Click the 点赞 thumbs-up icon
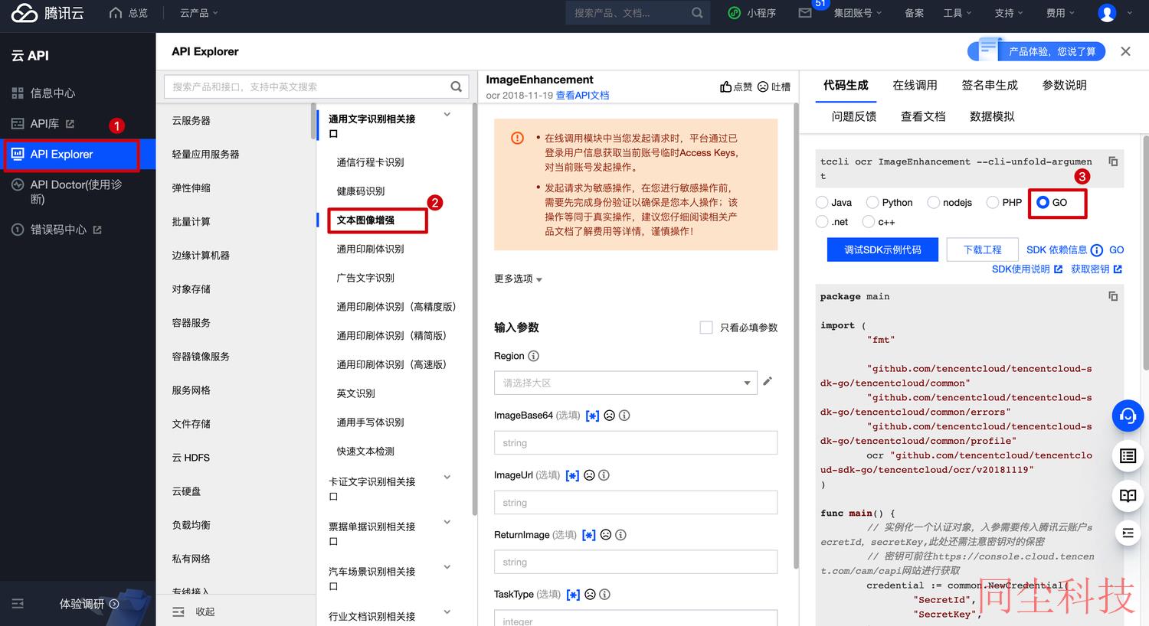Screen dimensions: 1149x626 click(x=725, y=87)
